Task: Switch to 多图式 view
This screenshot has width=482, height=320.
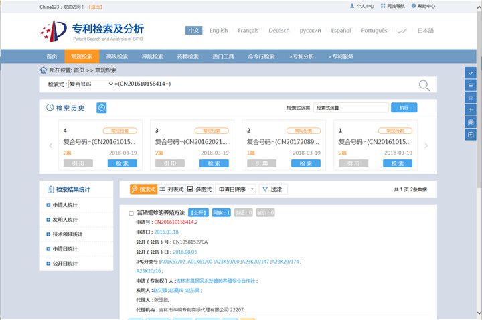Action: pyautogui.click(x=199, y=189)
